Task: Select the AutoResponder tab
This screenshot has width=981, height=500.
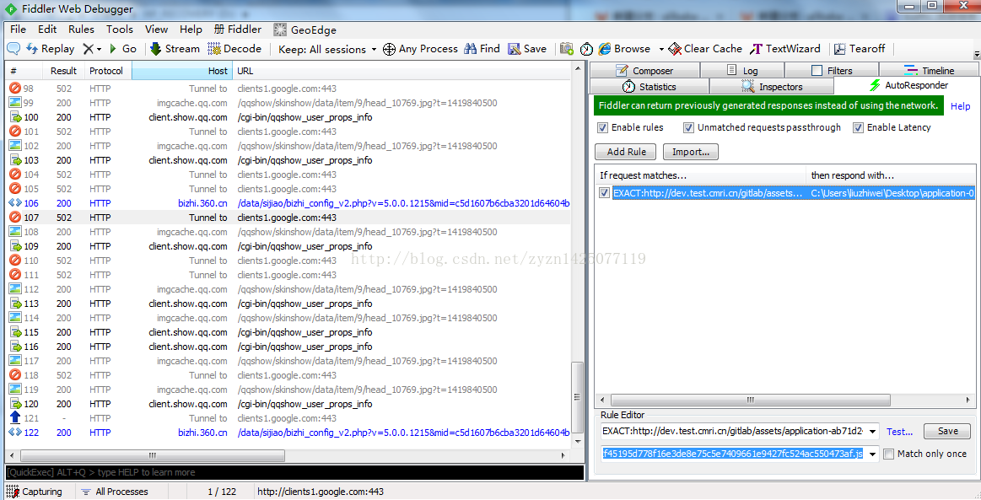Action: click(x=908, y=85)
